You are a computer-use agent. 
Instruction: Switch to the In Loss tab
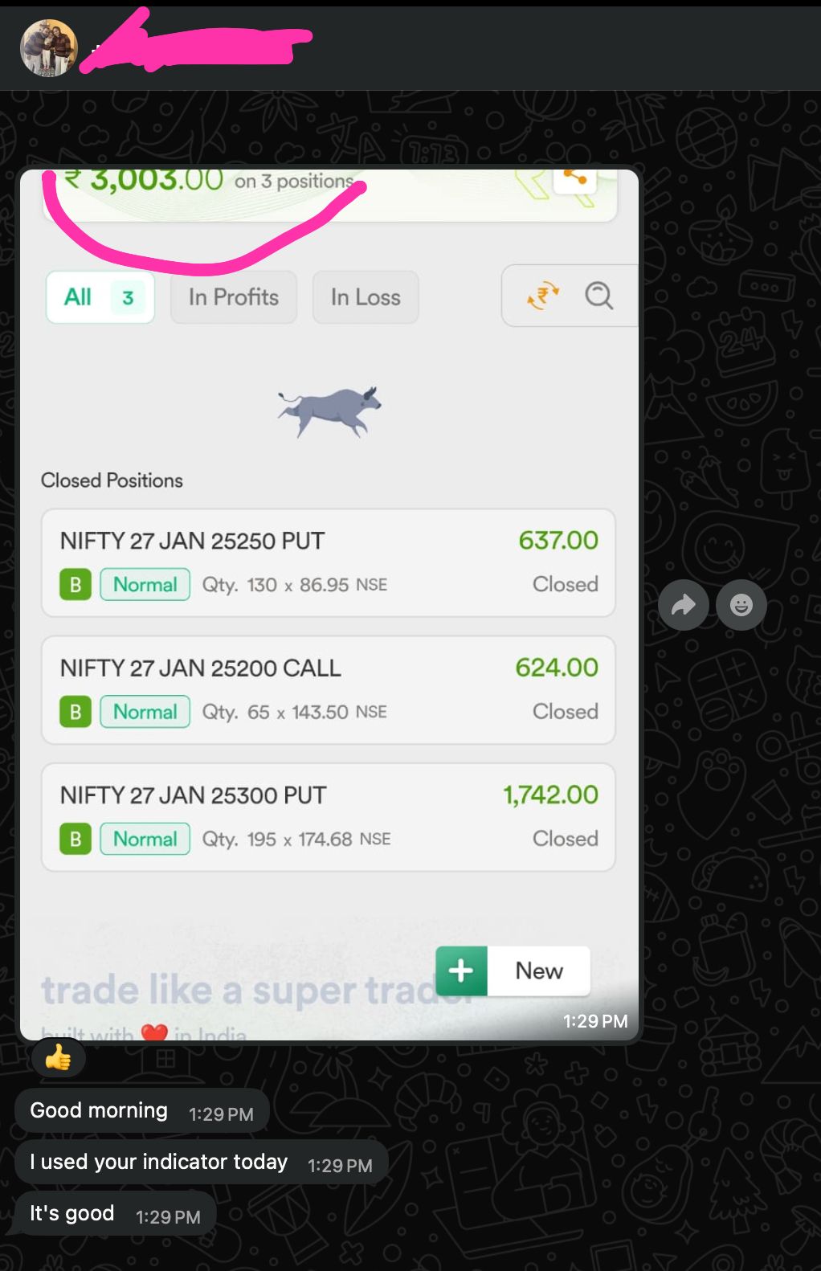pyautogui.click(x=366, y=297)
